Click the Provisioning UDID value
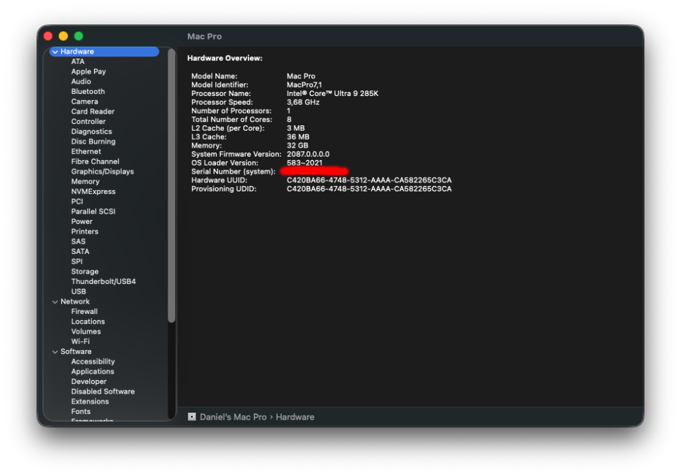Viewport: 681px width, 476px height. [369, 189]
